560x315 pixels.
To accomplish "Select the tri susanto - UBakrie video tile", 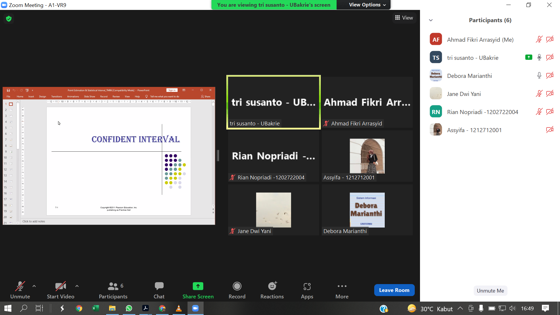I will 274,102.
